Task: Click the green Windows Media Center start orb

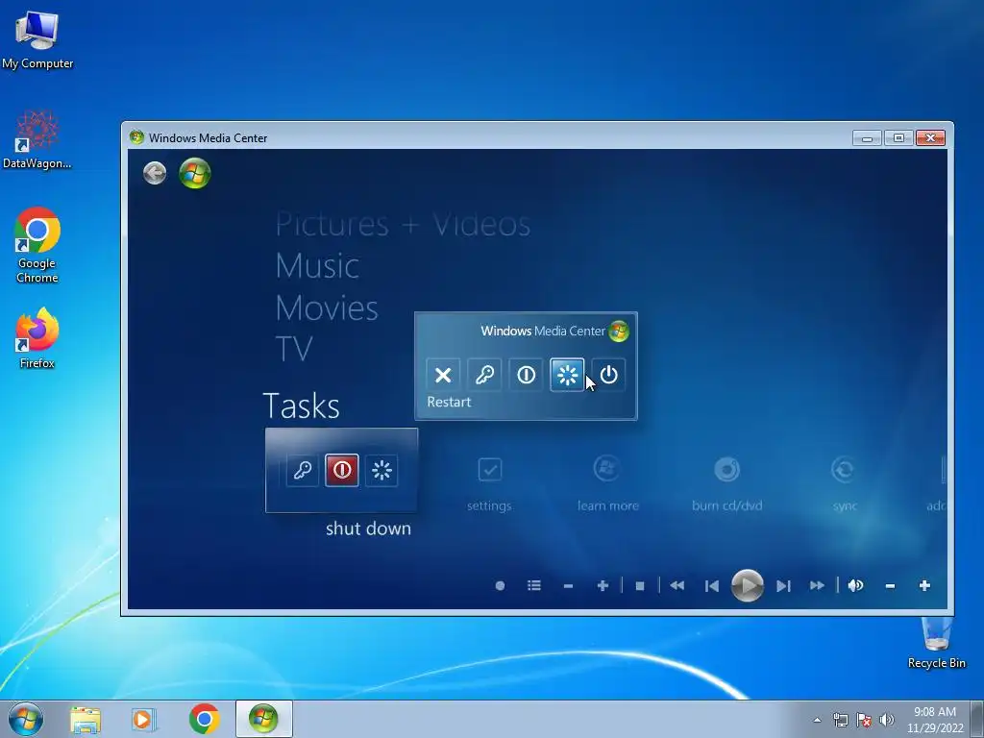Action: coord(194,173)
